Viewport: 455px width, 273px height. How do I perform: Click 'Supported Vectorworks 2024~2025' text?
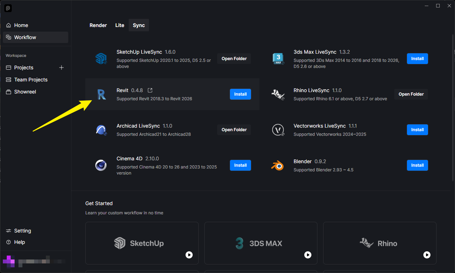point(330,134)
